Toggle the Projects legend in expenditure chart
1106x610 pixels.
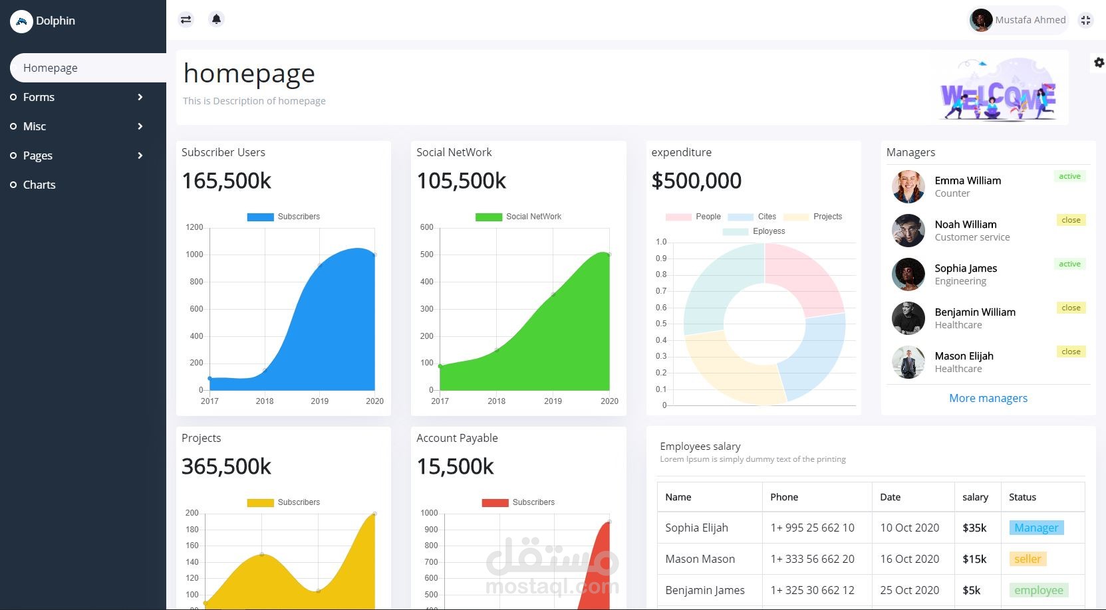[813, 217]
